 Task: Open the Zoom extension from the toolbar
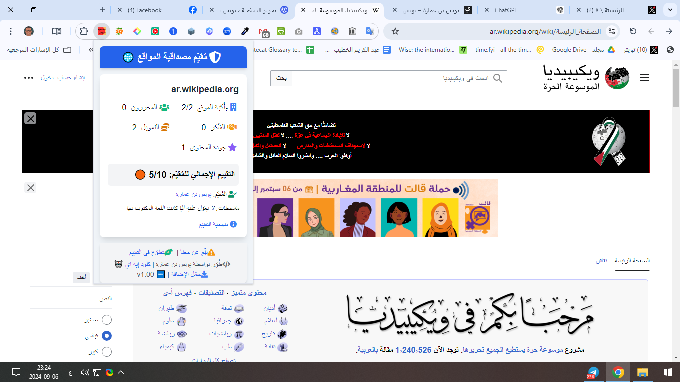point(227,31)
